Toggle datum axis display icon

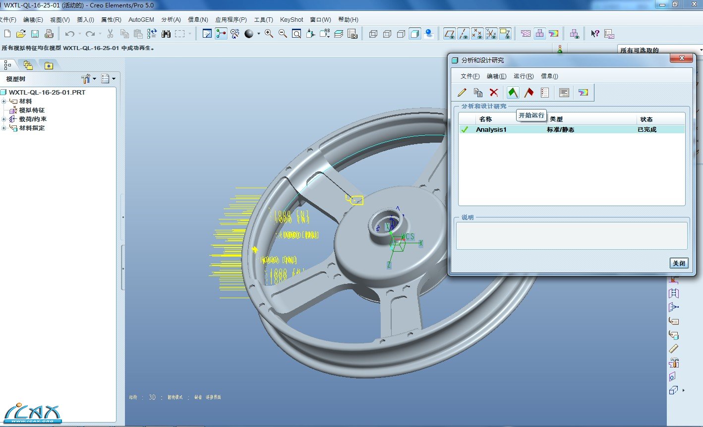pyautogui.click(x=464, y=34)
